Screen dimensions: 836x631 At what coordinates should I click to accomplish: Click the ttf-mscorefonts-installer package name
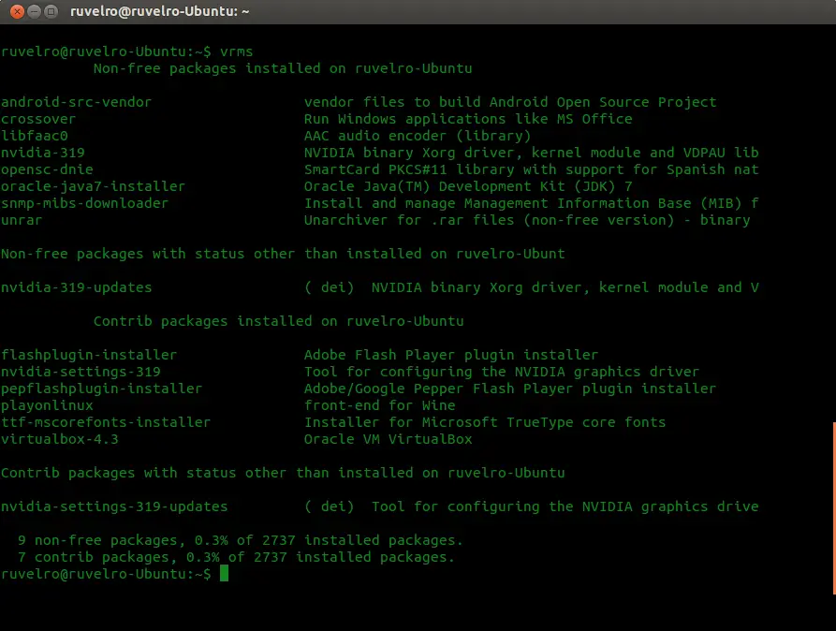pos(106,422)
